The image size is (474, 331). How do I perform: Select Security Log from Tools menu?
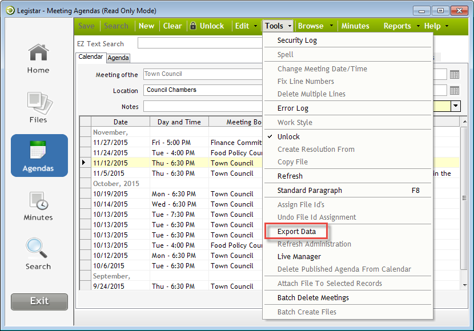click(x=348, y=41)
